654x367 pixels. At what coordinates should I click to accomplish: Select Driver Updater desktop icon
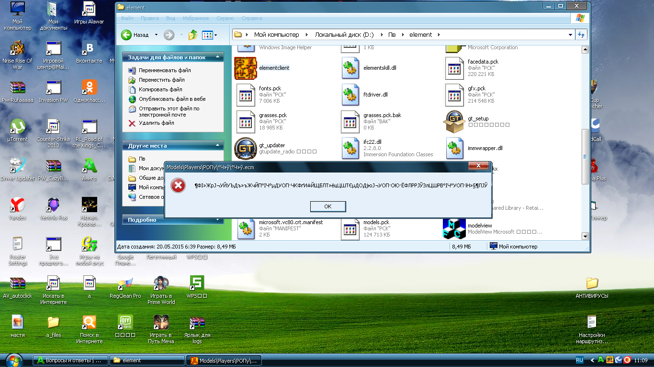pyautogui.click(x=18, y=170)
